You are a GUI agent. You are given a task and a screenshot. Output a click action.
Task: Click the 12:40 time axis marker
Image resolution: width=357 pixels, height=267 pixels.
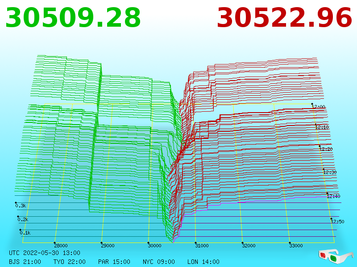tap(333, 196)
